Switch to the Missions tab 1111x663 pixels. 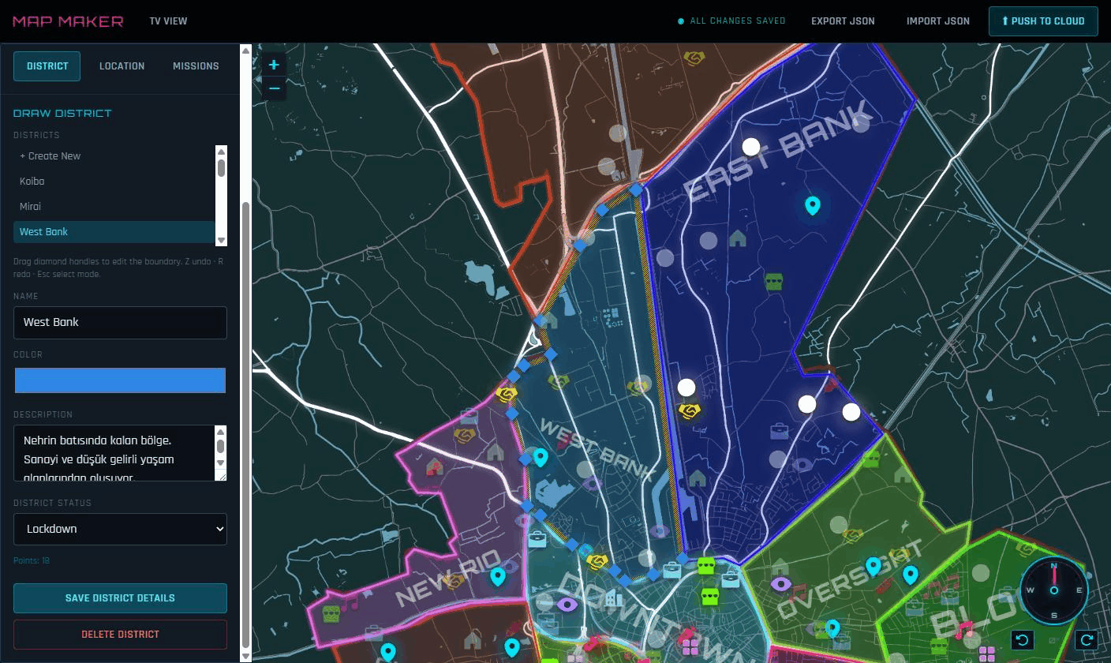[196, 66]
